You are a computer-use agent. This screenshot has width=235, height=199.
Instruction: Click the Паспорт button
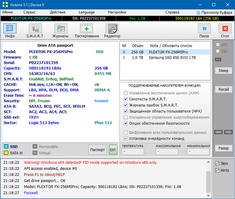[97, 150]
